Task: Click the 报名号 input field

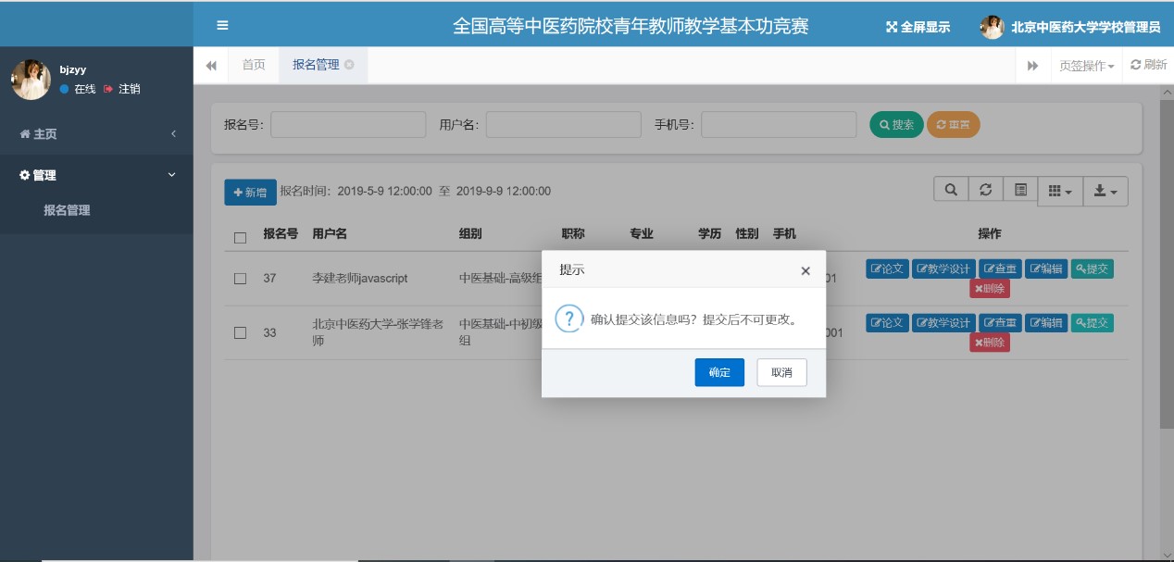Action: coord(348,125)
